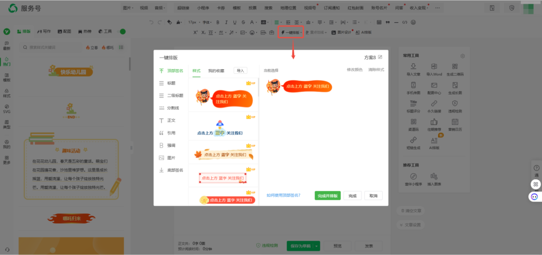
Task: Open the 收入变现 dropdown
Action: coord(419,8)
